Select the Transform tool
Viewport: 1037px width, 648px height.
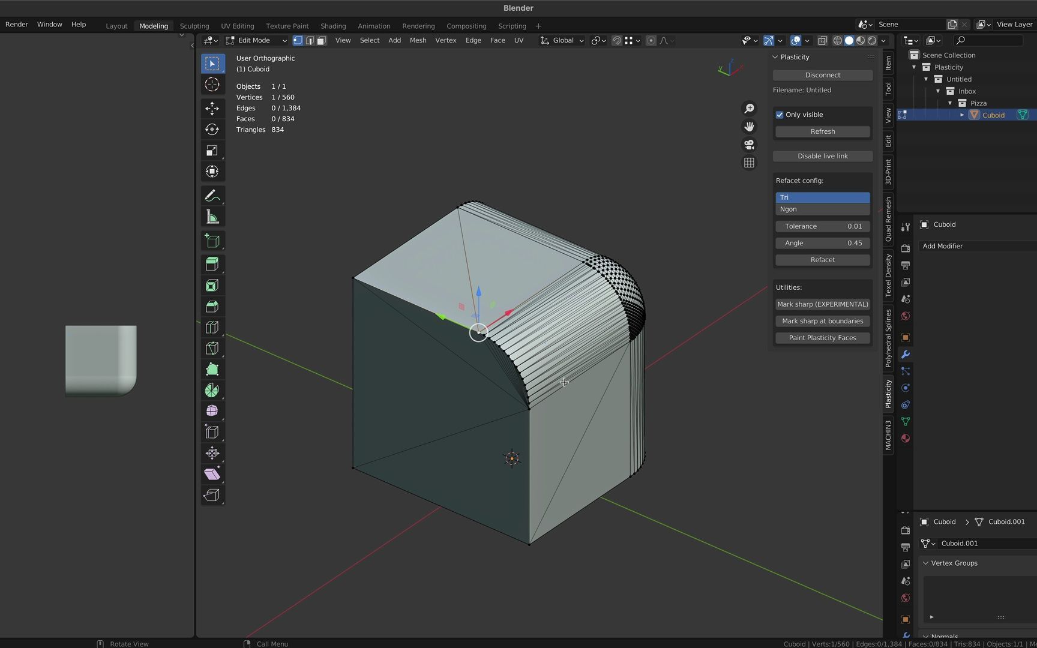212,172
